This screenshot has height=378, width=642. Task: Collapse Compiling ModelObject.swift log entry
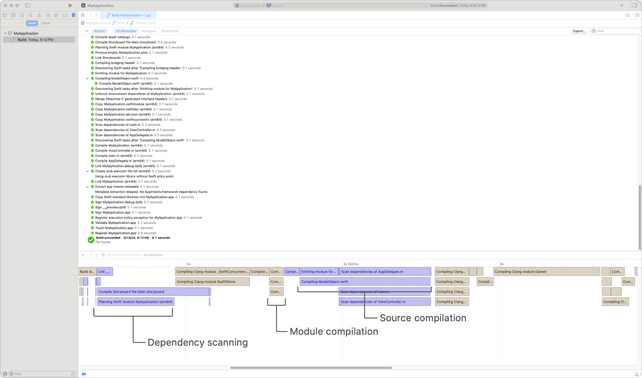pos(88,79)
